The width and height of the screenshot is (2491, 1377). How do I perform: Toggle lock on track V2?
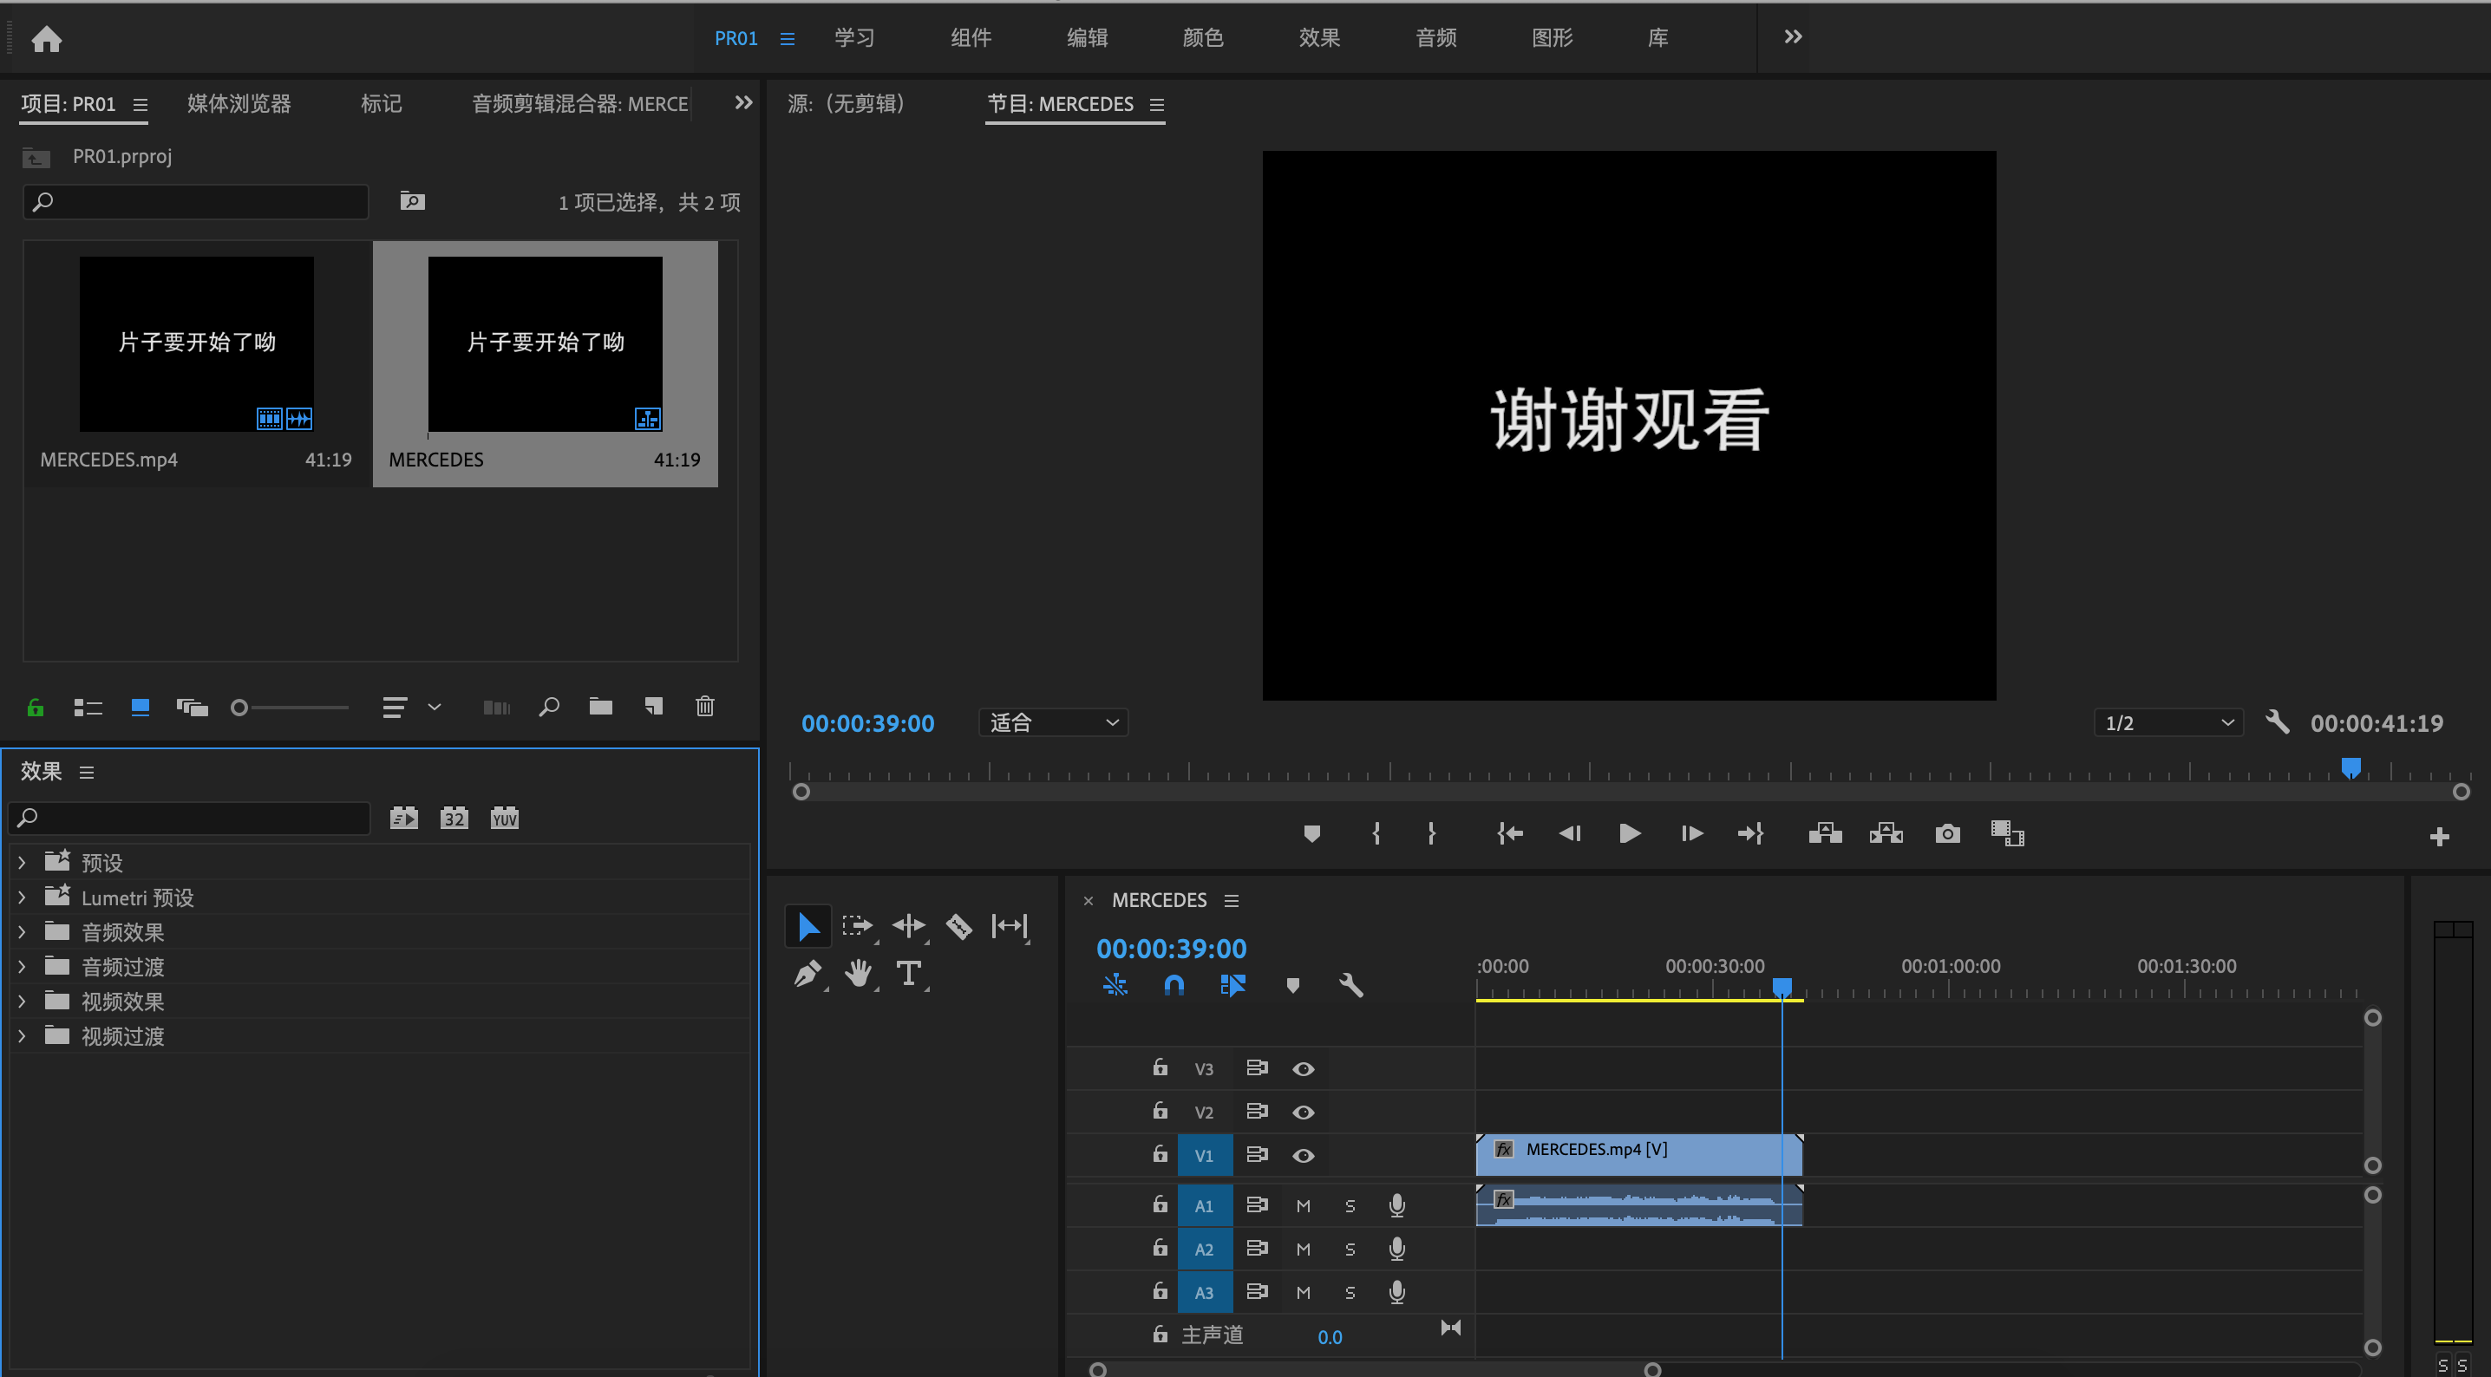point(1160,1111)
